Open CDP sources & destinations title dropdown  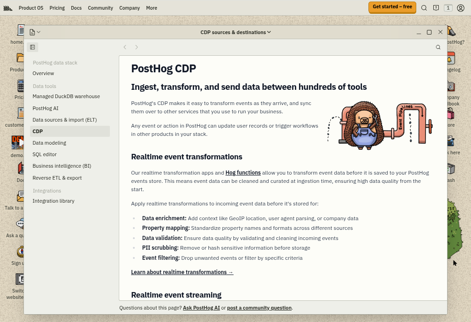click(235, 32)
